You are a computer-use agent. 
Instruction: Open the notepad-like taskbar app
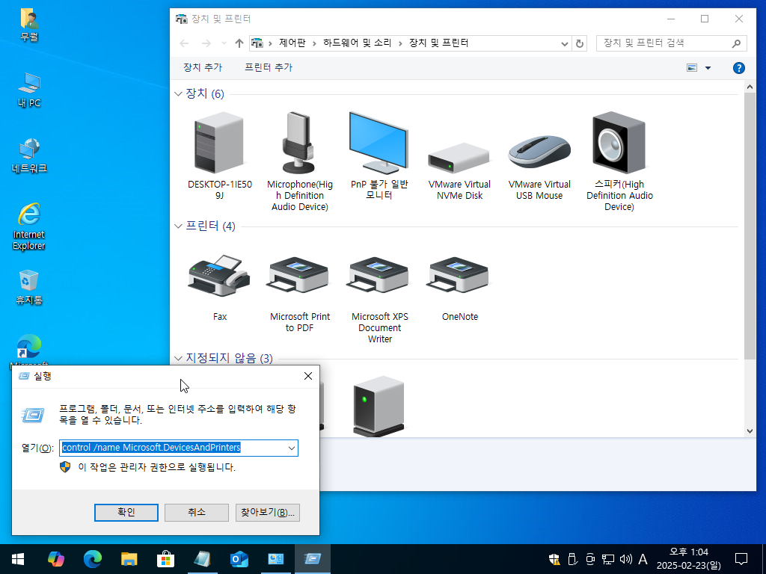(x=202, y=559)
